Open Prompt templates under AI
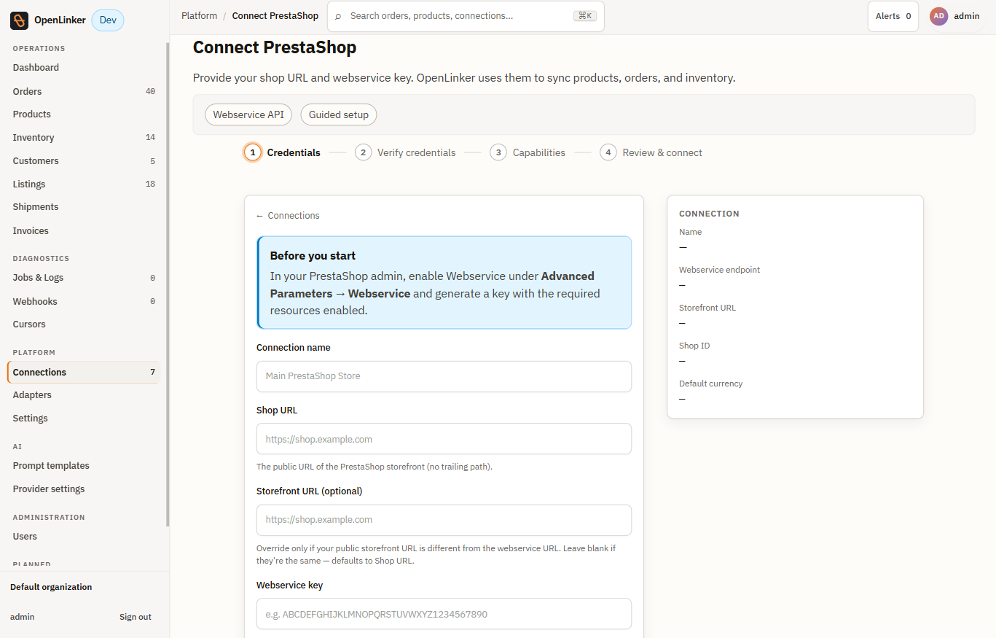Image resolution: width=996 pixels, height=638 pixels. (x=83, y=466)
